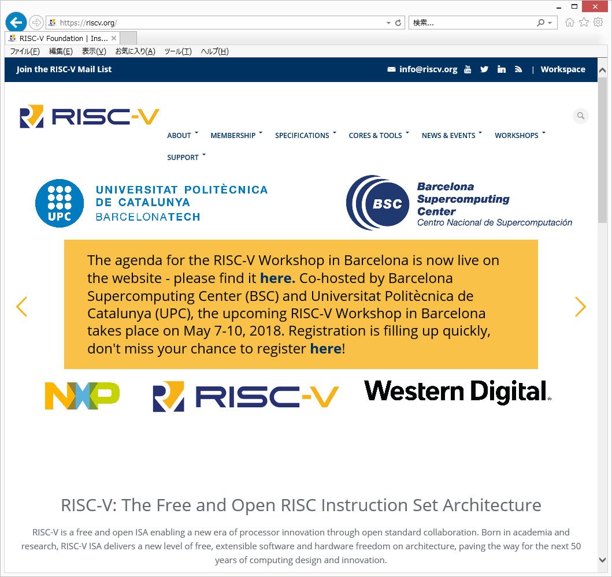
Task: Click the large RISC-V logo in carousel
Action: [x=246, y=396]
